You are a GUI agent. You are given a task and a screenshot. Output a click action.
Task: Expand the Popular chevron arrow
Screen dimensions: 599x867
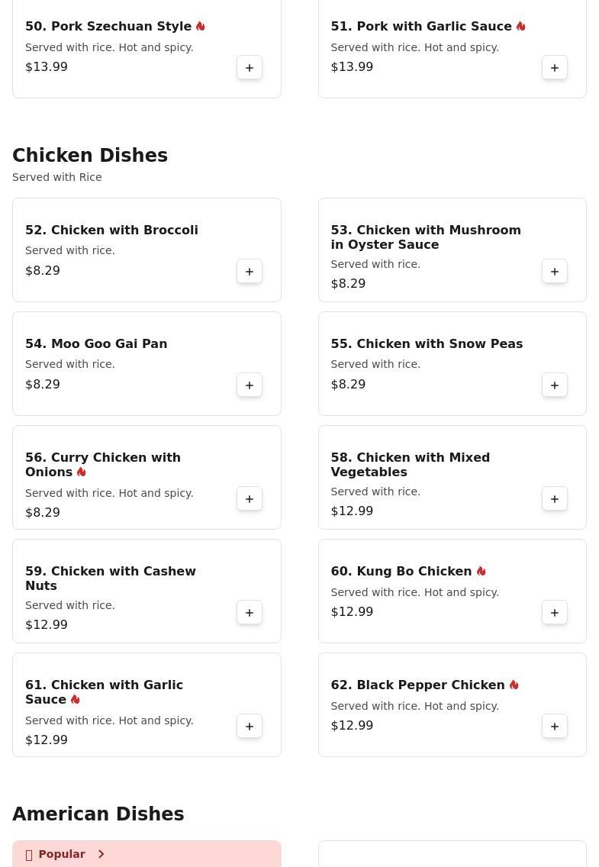coord(101,854)
